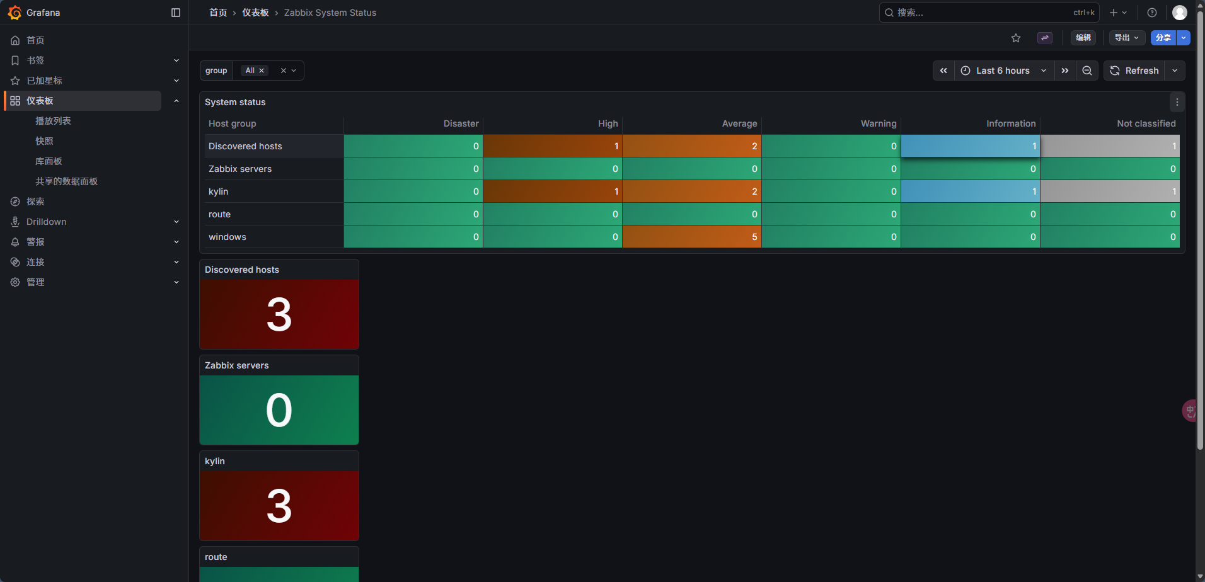Click the Refresh button
This screenshot has height=582, width=1205.
coord(1134,71)
